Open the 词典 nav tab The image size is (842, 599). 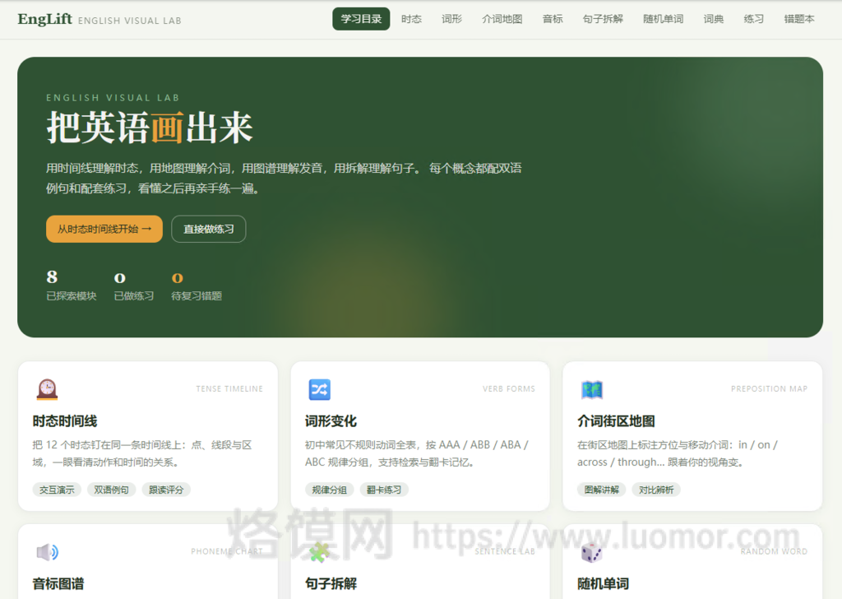714,19
